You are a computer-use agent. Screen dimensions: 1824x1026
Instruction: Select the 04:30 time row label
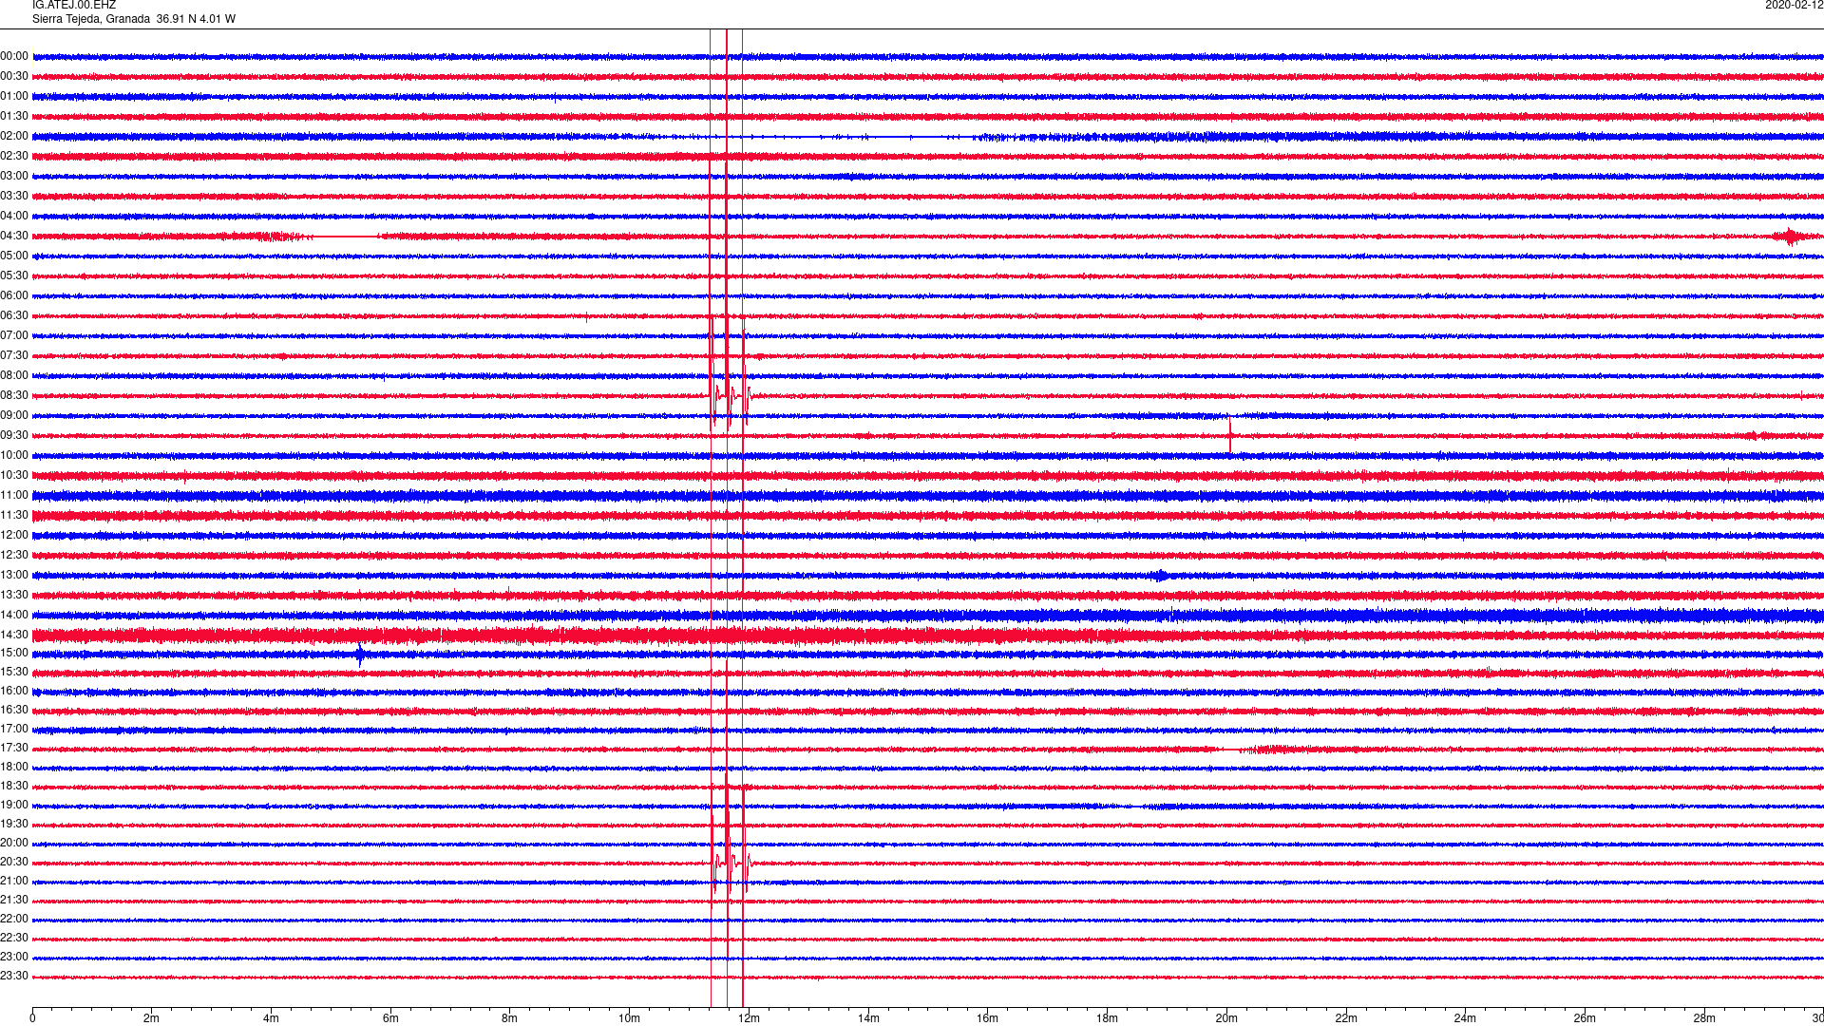[14, 236]
